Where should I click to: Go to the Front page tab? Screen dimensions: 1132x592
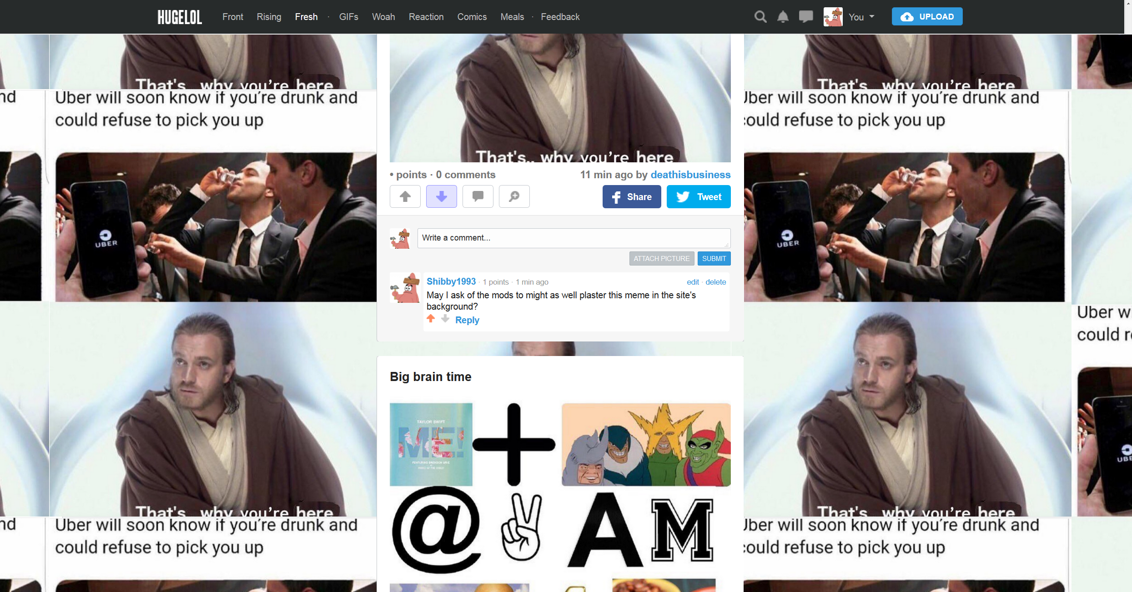click(x=233, y=17)
